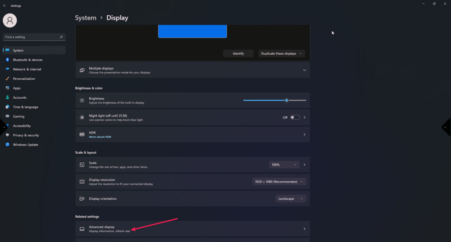
Task: Click the back arrow in Settings title bar
Action: pyautogui.click(x=5, y=6)
